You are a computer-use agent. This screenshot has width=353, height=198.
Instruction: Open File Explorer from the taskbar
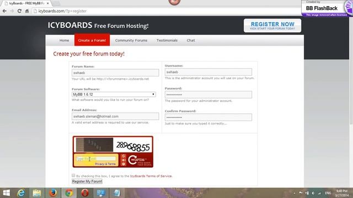pos(37,193)
